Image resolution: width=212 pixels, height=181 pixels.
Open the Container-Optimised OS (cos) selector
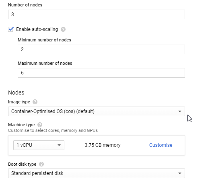click(x=97, y=111)
